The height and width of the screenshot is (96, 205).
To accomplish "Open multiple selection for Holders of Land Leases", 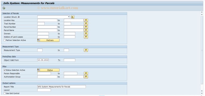I will point(86,37).
